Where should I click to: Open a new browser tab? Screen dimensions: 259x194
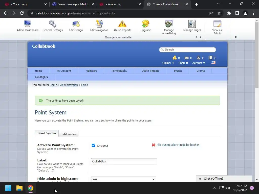click(x=196, y=4)
